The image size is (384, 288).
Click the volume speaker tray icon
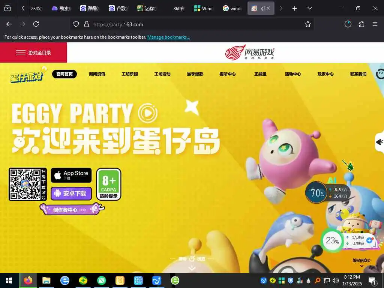[x=336, y=280]
